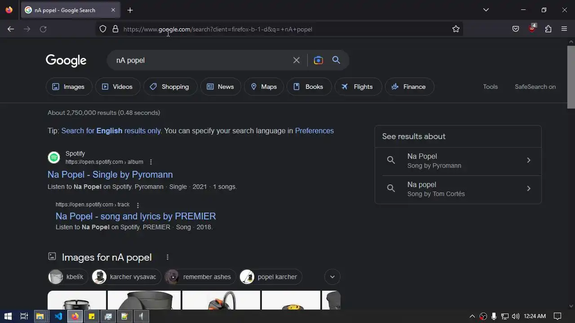Filter results by Shopping
Image resolution: width=575 pixels, height=323 pixels.
tap(170, 87)
